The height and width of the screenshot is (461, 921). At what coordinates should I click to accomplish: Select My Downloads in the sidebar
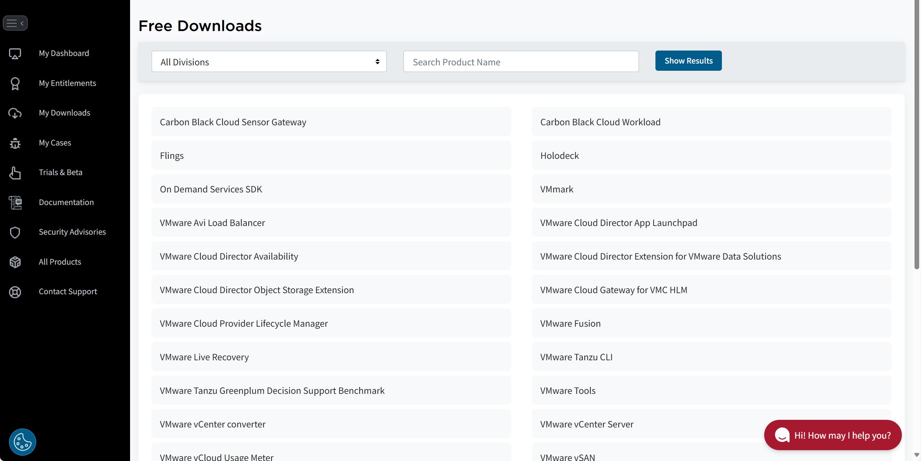click(64, 113)
